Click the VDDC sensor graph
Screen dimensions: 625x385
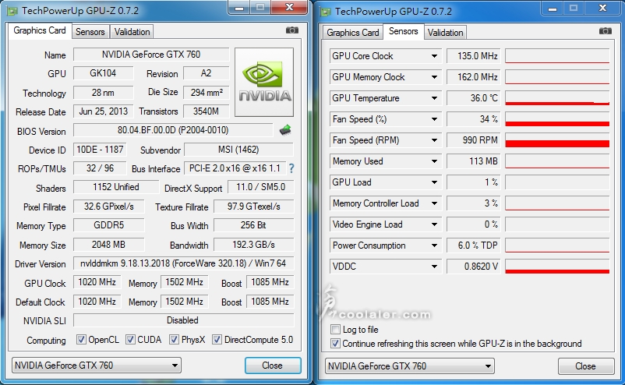(x=557, y=267)
